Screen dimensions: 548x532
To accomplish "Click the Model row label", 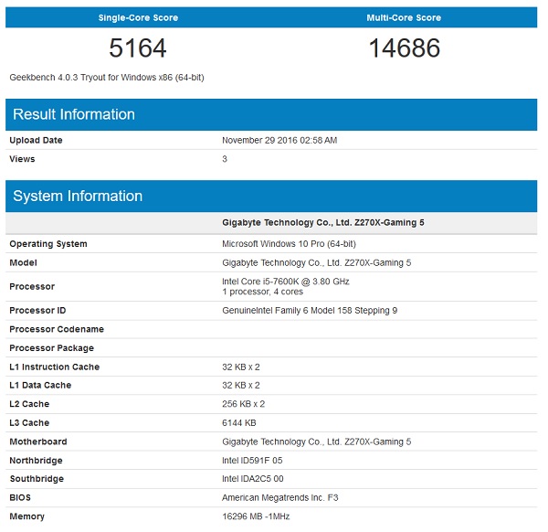I will click(23, 262).
